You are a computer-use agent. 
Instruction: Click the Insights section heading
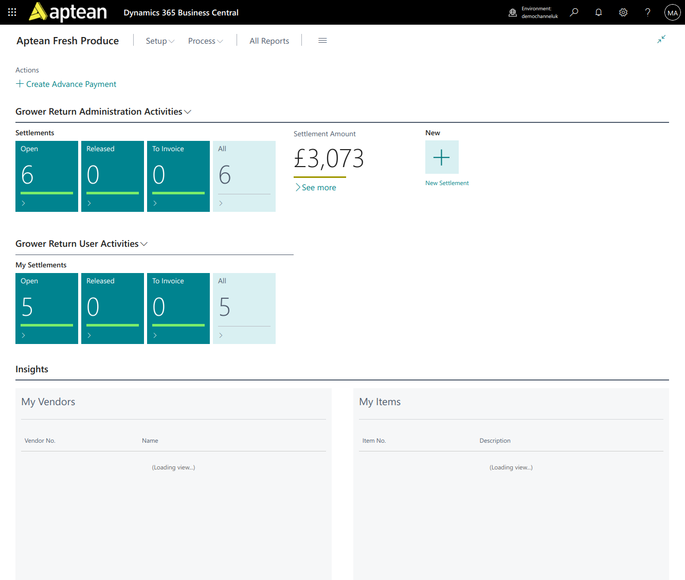(32, 369)
